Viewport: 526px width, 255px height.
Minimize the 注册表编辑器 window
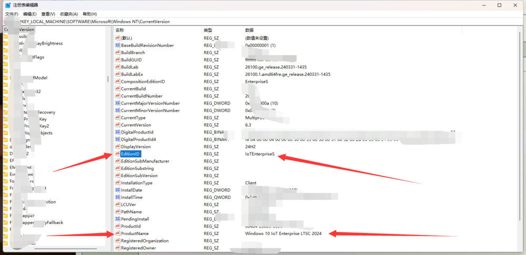pyautogui.click(x=484, y=5)
